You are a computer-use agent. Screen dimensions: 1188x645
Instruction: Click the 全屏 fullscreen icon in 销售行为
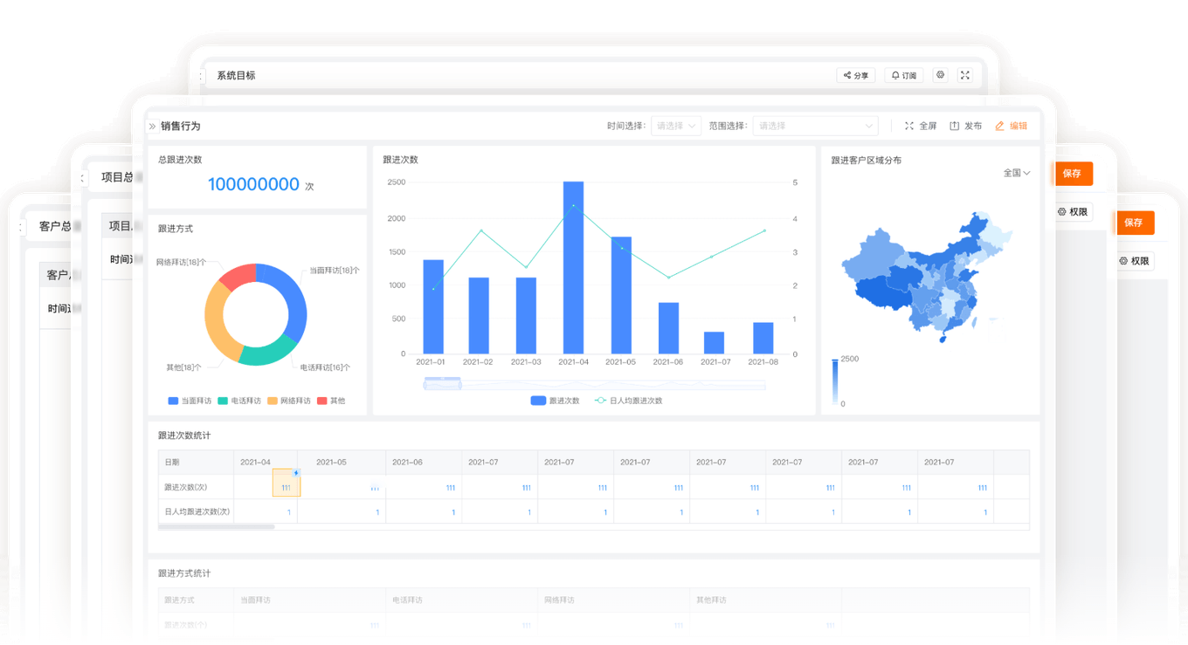[x=909, y=127]
